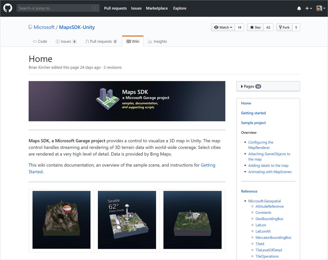The width and height of the screenshot is (328, 260).
Task: Open TileLevelOfDetail reference page
Action: click(269, 250)
